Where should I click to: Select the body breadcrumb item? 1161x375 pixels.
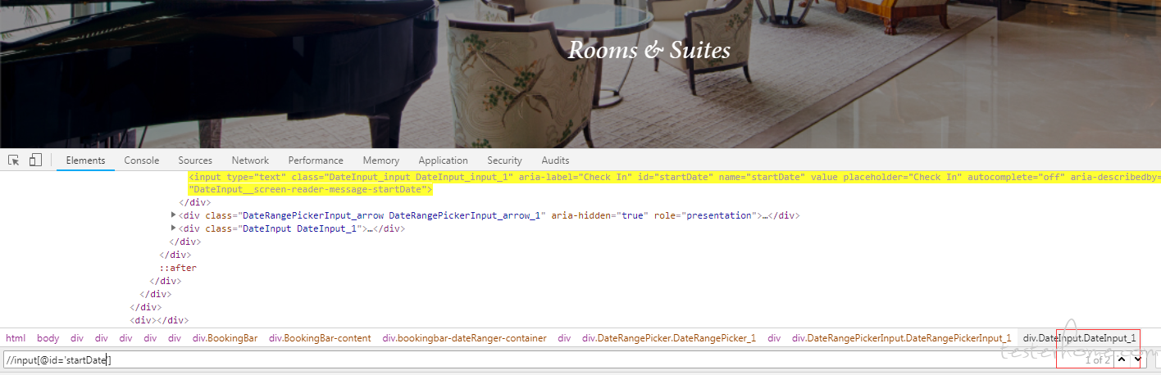pos(48,338)
